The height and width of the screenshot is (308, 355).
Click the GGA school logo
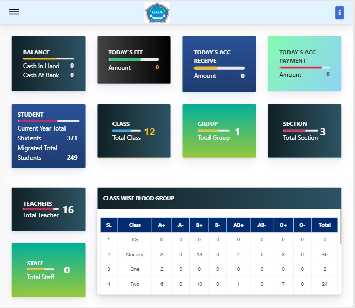click(157, 12)
